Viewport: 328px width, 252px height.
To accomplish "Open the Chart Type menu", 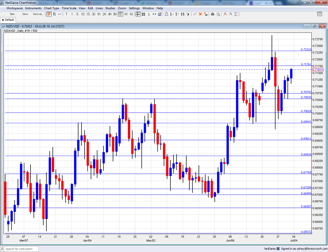I will tap(52, 8).
